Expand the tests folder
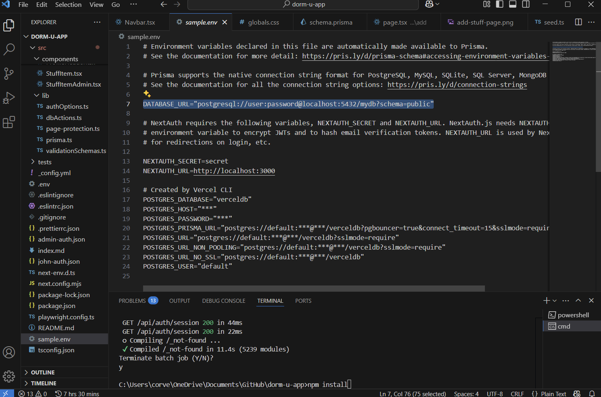Image resolution: width=601 pixels, height=397 pixels. (x=33, y=162)
